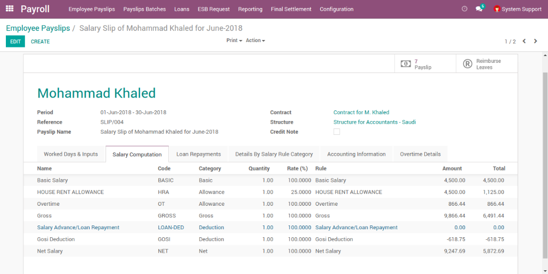Click the System Support user avatar
The image size is (548, 274).
coord(497,9)
